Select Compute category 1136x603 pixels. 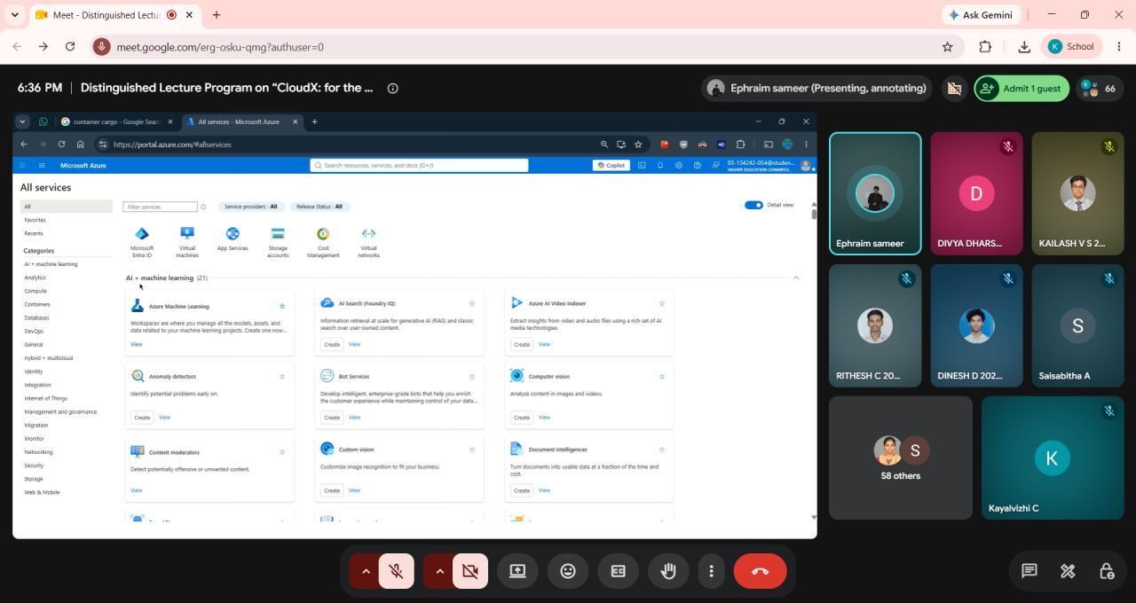(x=35, y=291)
